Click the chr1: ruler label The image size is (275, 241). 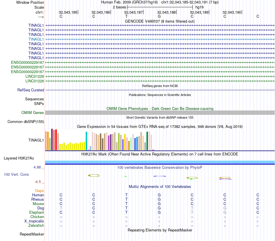click(40, 12)
